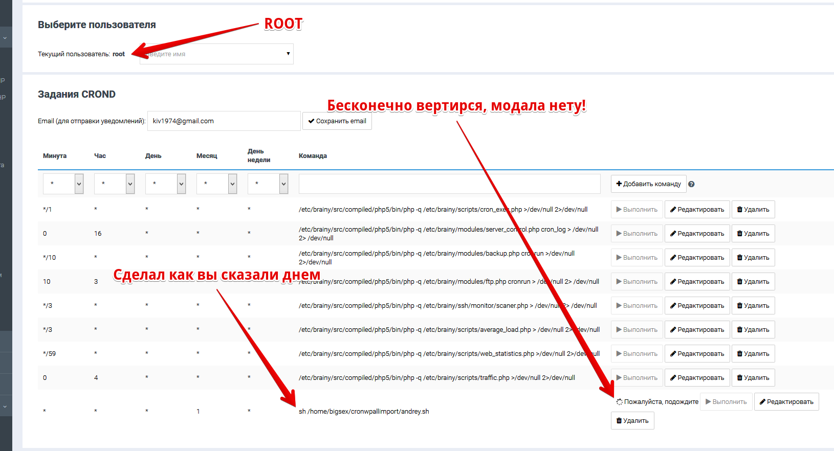
Task: Click the email notification input field
Action: click(224, 121)
